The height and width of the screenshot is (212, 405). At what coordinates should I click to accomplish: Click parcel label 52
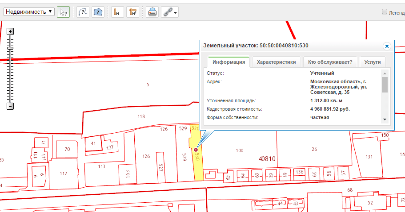(x=370, y=203)
